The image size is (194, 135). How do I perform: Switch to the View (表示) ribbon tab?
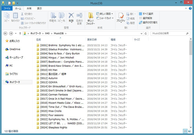tap(39, 8)
